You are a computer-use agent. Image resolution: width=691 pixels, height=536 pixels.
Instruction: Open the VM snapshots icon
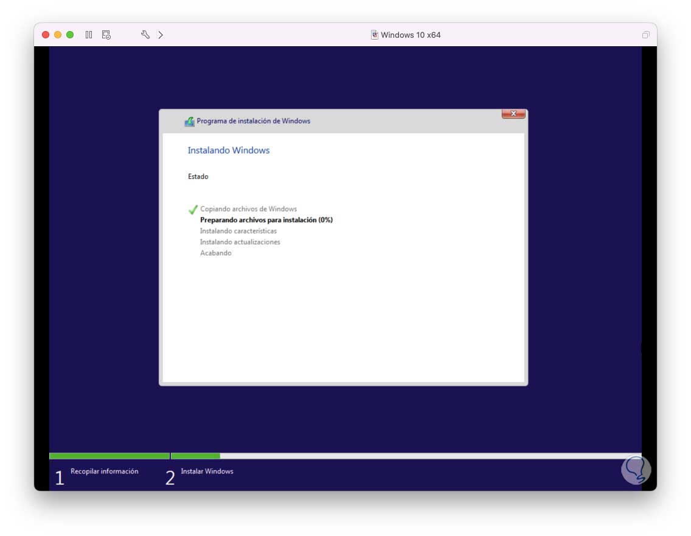106,35
